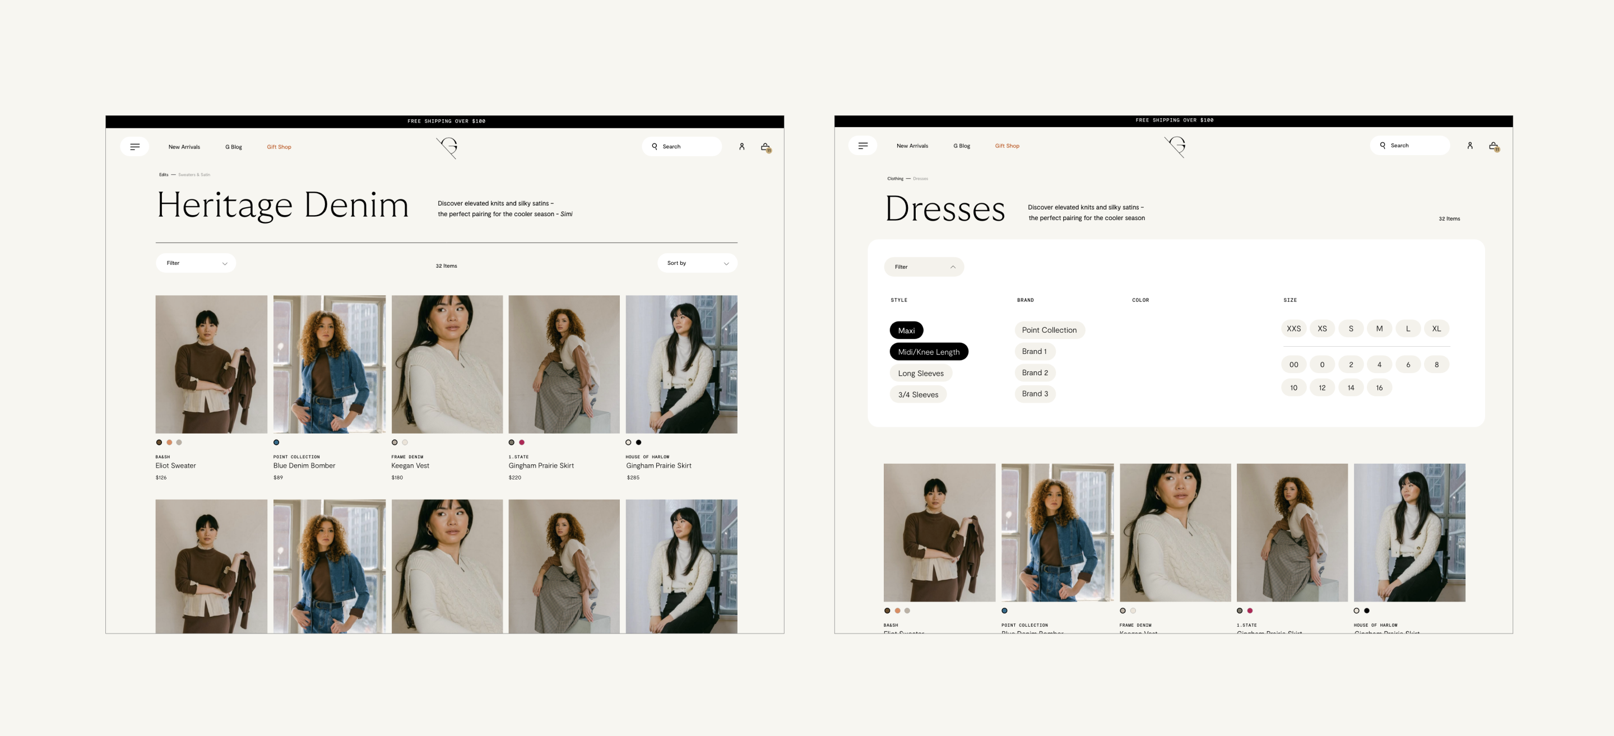This screenshot has width=1614, height=736.
Task: Open hamburger menu on Heritage Denim page
Action: pos(134,147)
